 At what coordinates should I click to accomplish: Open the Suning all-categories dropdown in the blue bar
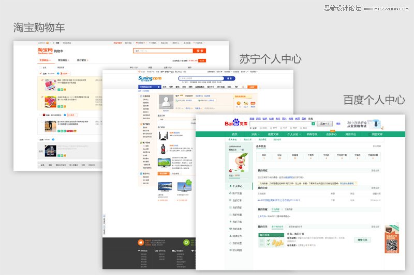pos(150,87)
